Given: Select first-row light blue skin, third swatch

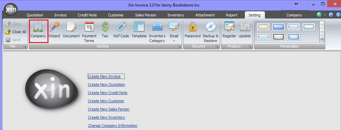Looking at the screenshot, I should [293, 27].
